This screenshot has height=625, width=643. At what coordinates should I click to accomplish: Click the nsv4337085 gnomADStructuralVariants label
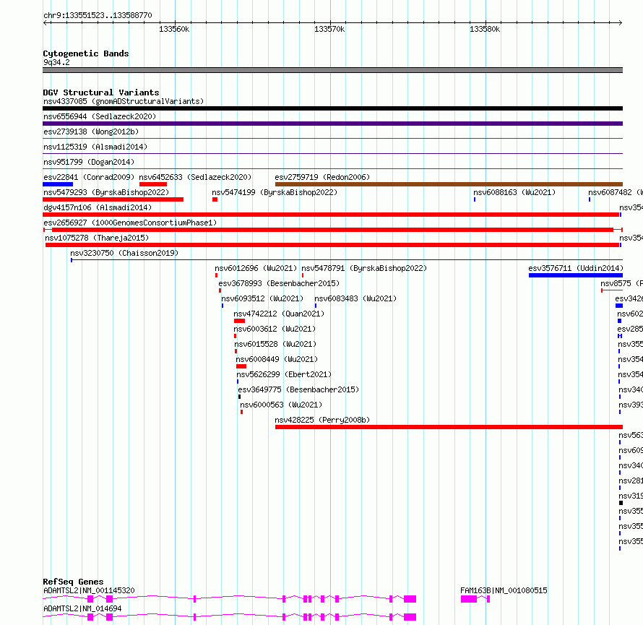click(x=124, y=101)
